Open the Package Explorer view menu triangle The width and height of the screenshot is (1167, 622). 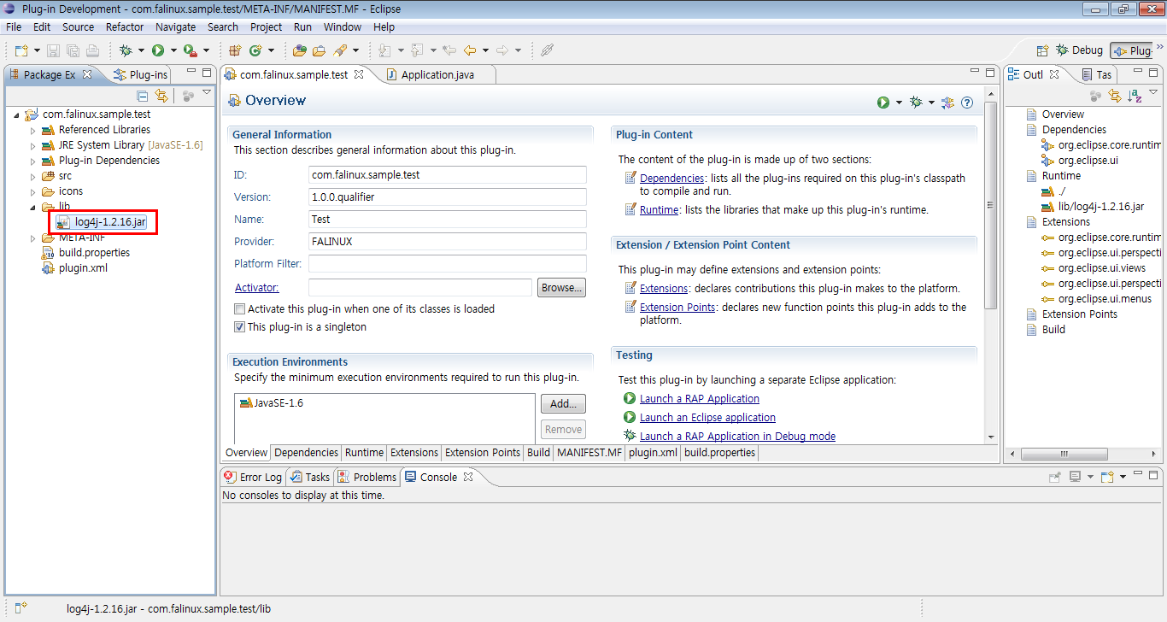coord(207,92)
